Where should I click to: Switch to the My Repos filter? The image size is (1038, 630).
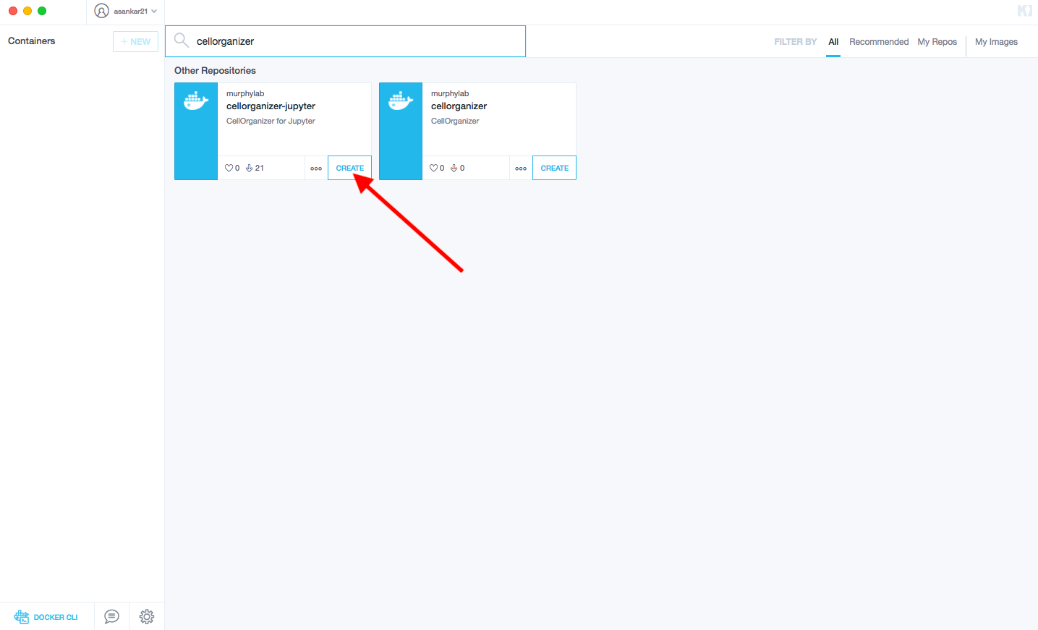pos(937,42)
